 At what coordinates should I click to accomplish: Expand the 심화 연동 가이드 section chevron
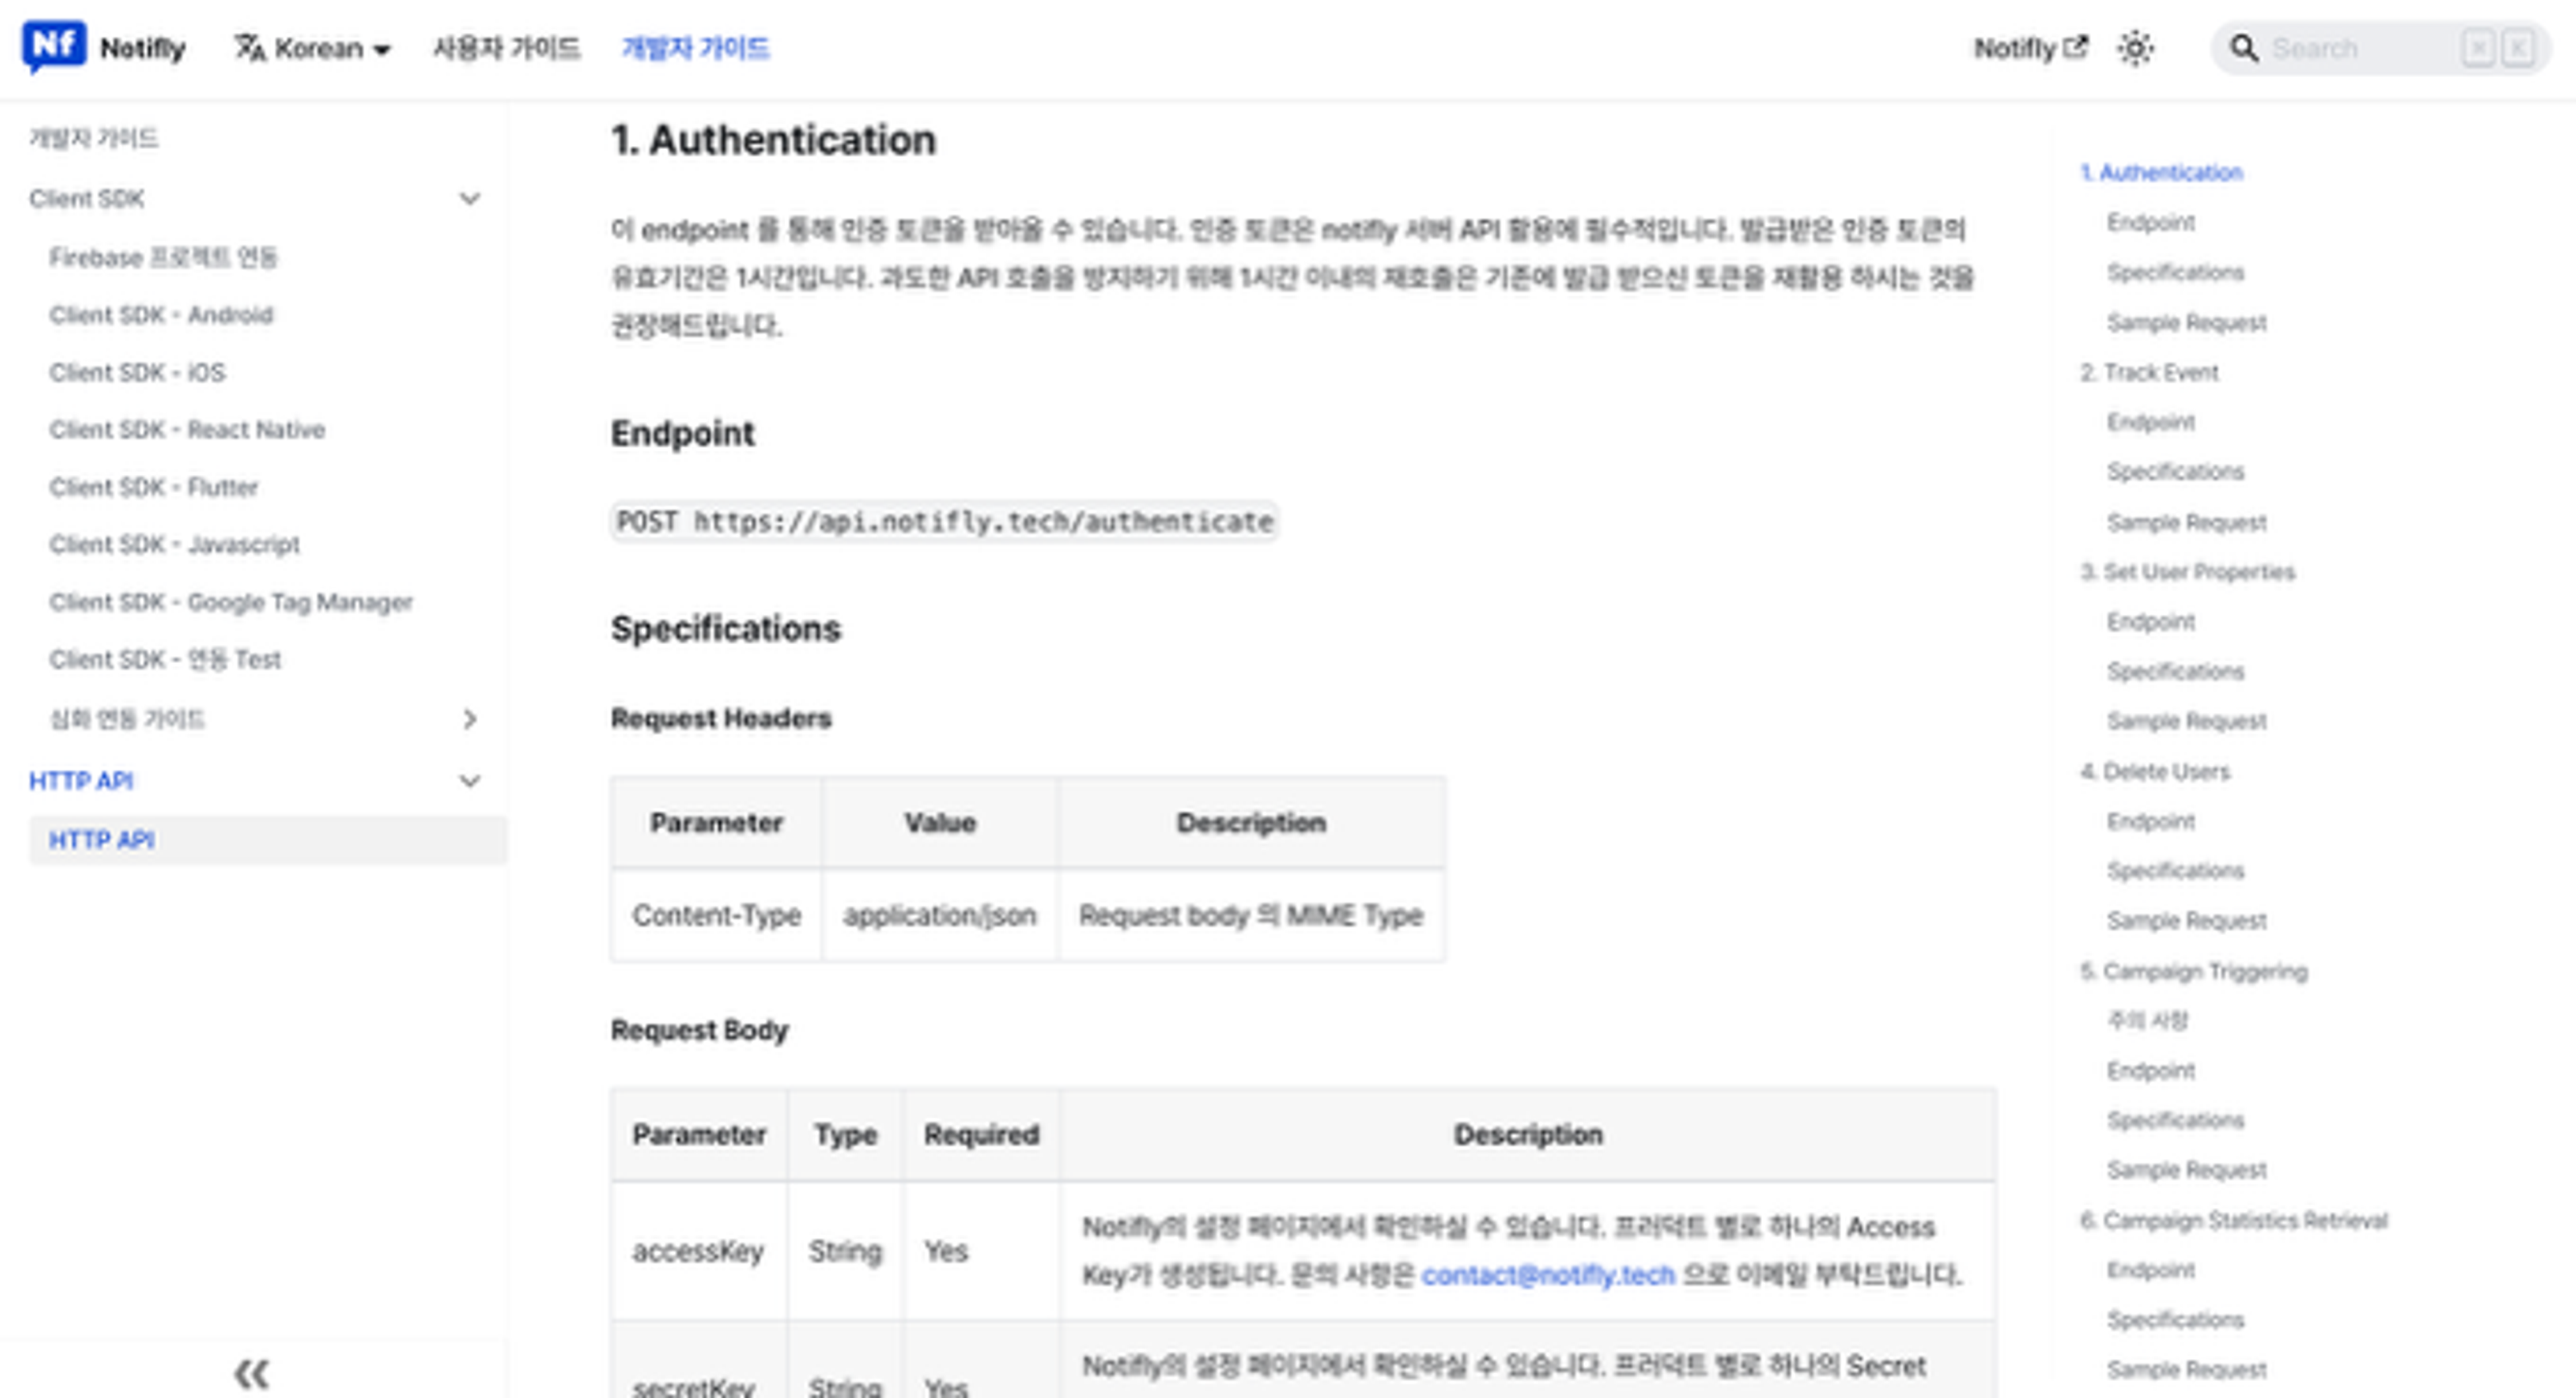click(469, 719)
